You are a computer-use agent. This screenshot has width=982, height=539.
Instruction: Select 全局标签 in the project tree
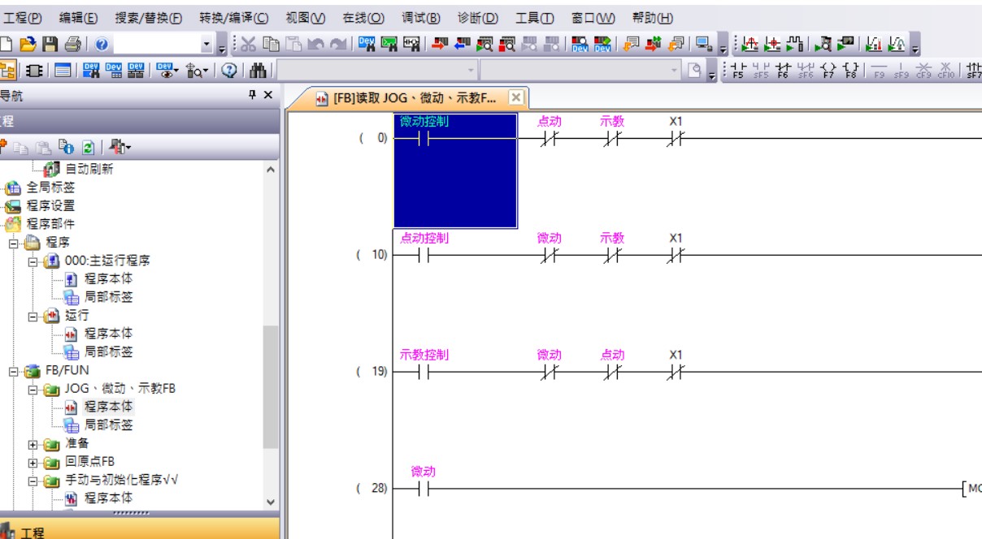pyautogui.click(x=50, y=188)
